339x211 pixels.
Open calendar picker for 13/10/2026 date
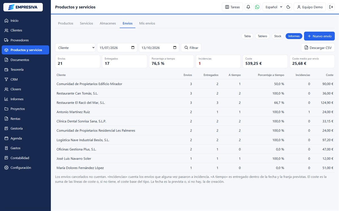coord(175,48)
